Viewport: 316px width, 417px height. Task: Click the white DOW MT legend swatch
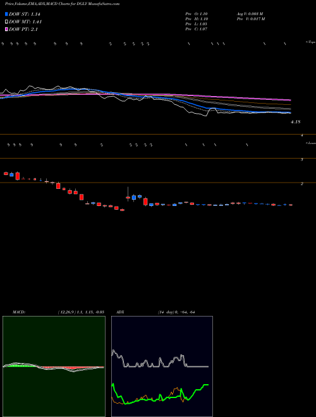coord(6,22)
